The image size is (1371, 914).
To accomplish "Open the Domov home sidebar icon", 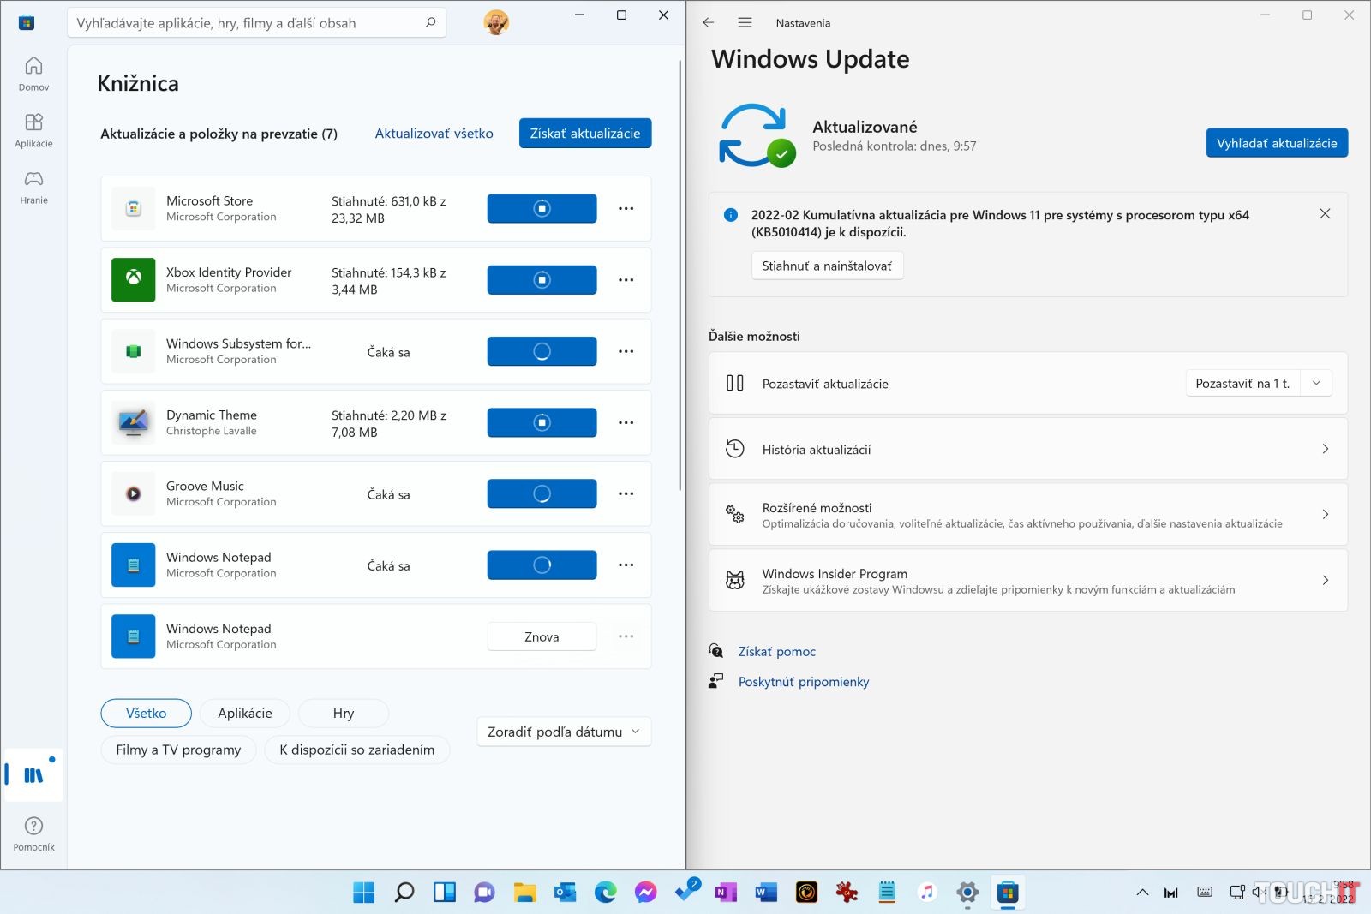I will click(33, 74).
